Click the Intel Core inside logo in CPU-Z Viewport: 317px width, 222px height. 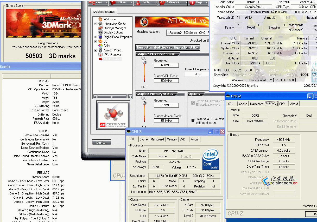[x=211, y=159]
